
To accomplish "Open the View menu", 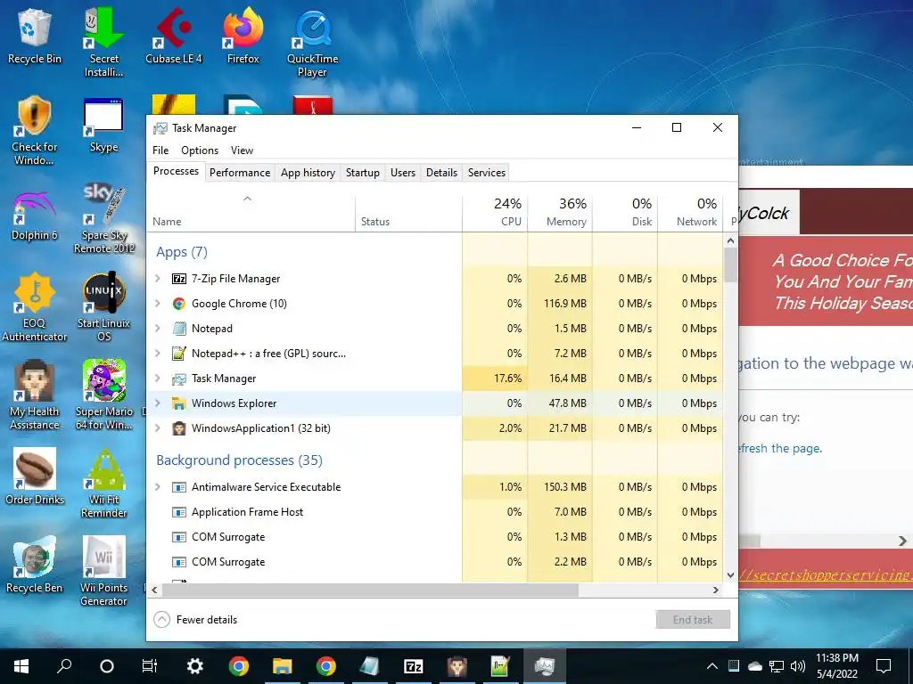I will pyautogui.click(x=242, y=151).
